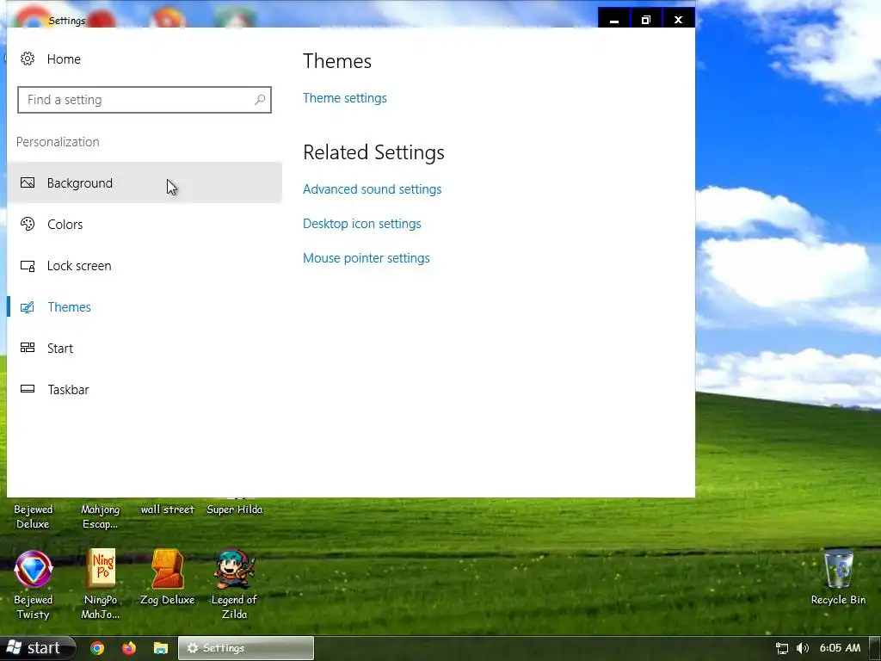
Task: Select Settings taskbar button
Action: coord(246,648)
